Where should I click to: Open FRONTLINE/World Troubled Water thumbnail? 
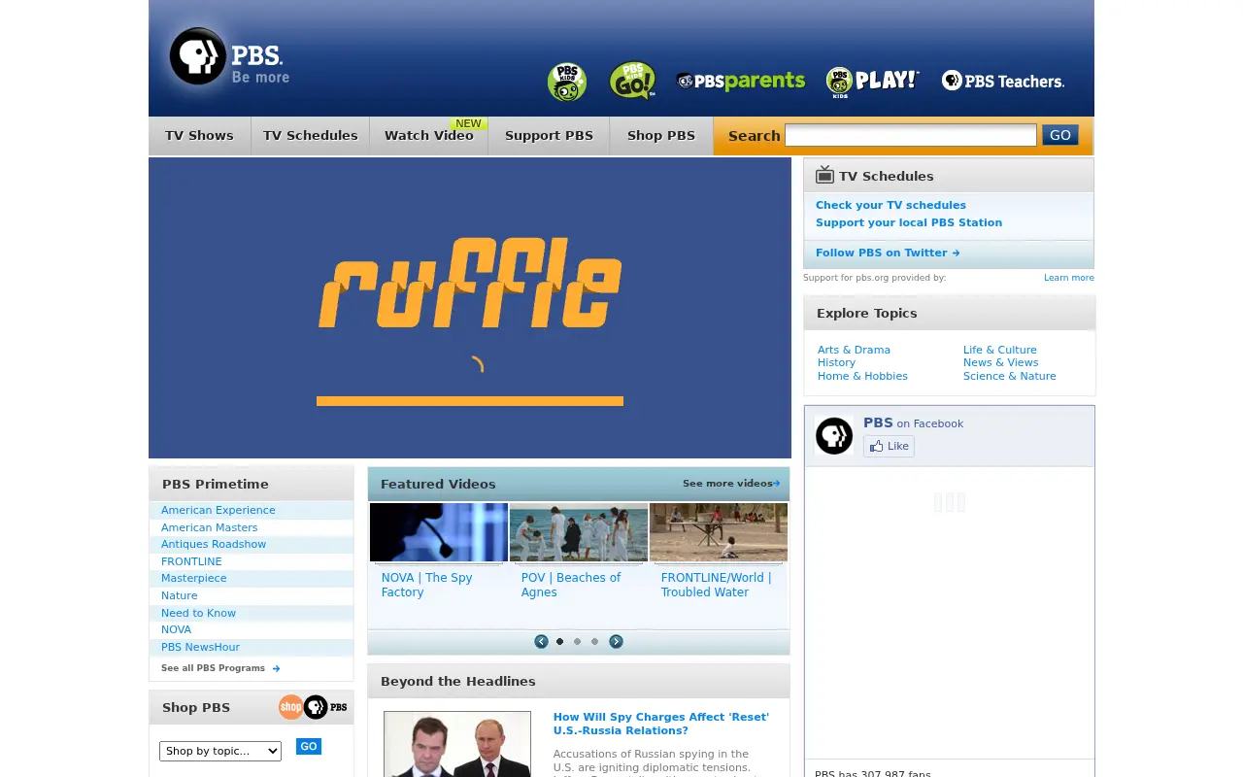pos(719,532)
